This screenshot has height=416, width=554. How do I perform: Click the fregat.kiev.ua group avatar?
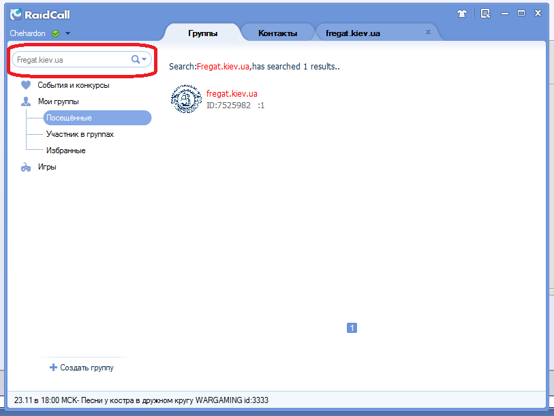tap(185, 99)
